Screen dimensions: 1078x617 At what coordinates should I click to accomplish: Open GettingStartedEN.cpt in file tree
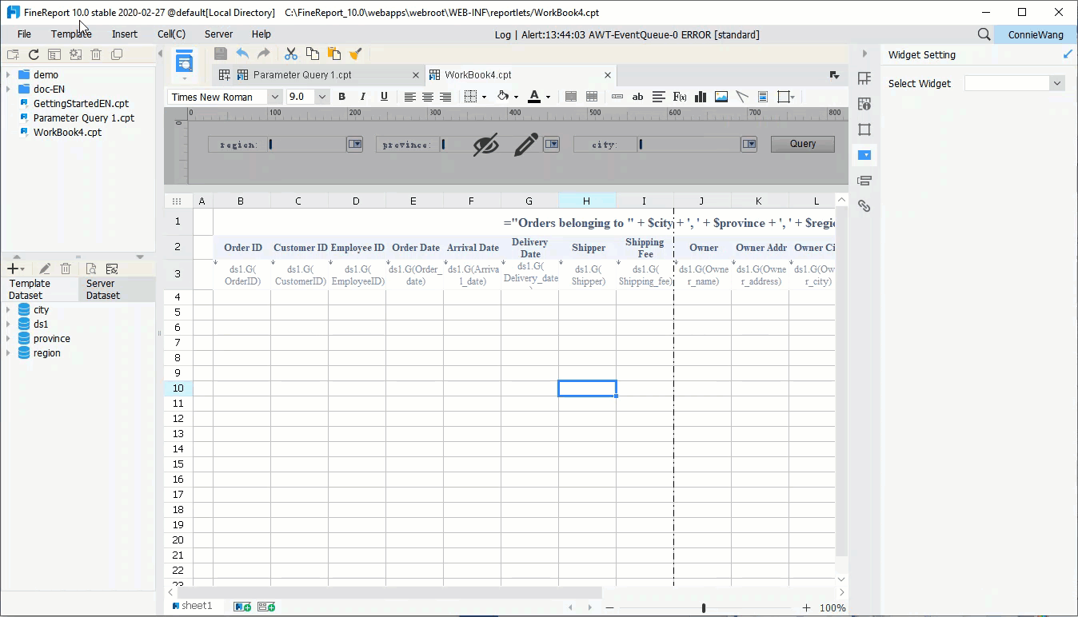point(81,104)
